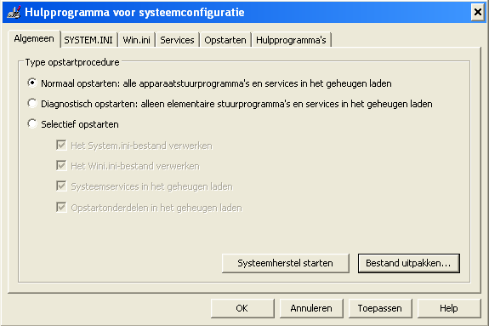The image size is (489, 326).
Task: Open the SYSTEM.INI tab
Action: point(88,40)
